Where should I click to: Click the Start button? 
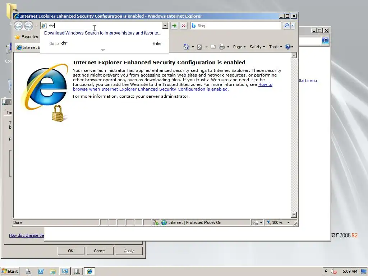[x=10, y=271]
